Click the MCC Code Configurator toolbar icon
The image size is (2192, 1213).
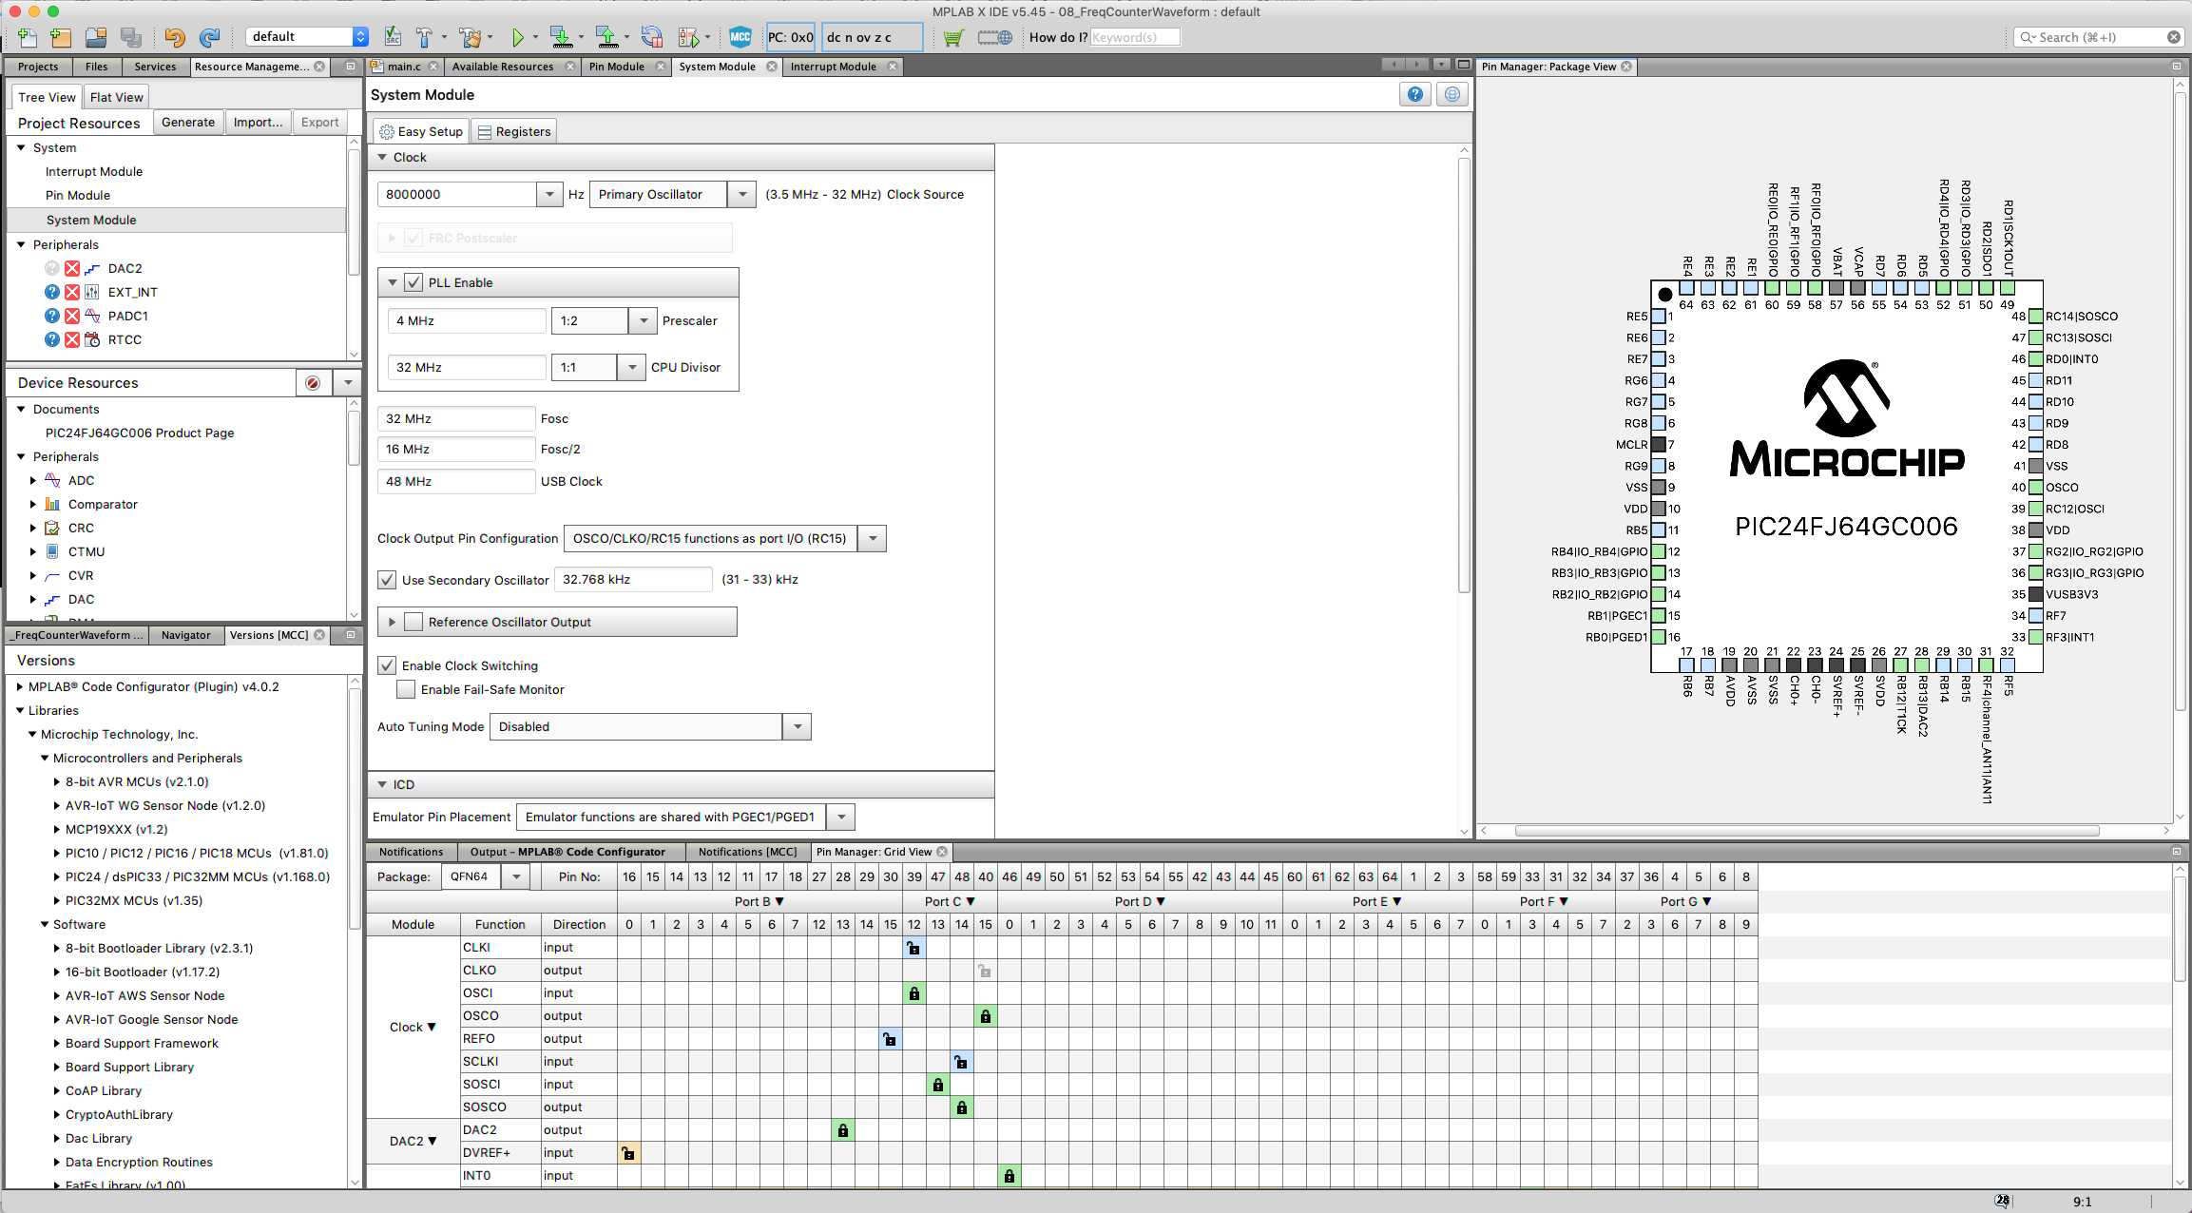pyautogui.click(x=740, y=37)
